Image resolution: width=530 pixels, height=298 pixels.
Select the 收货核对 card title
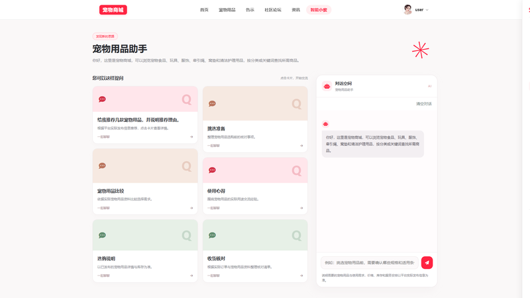tap(216, 258)
